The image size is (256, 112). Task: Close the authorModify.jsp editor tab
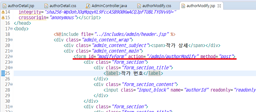coord(219,6)
